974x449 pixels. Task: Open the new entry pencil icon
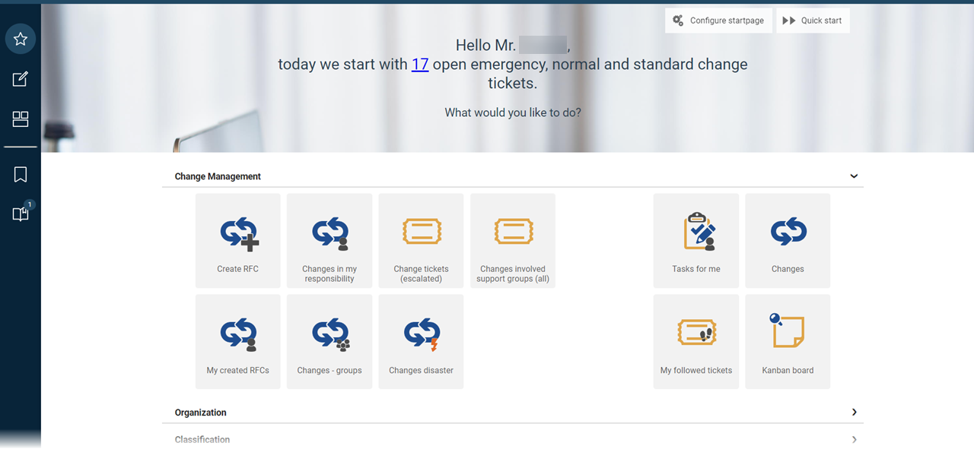(x=20, y=78)
